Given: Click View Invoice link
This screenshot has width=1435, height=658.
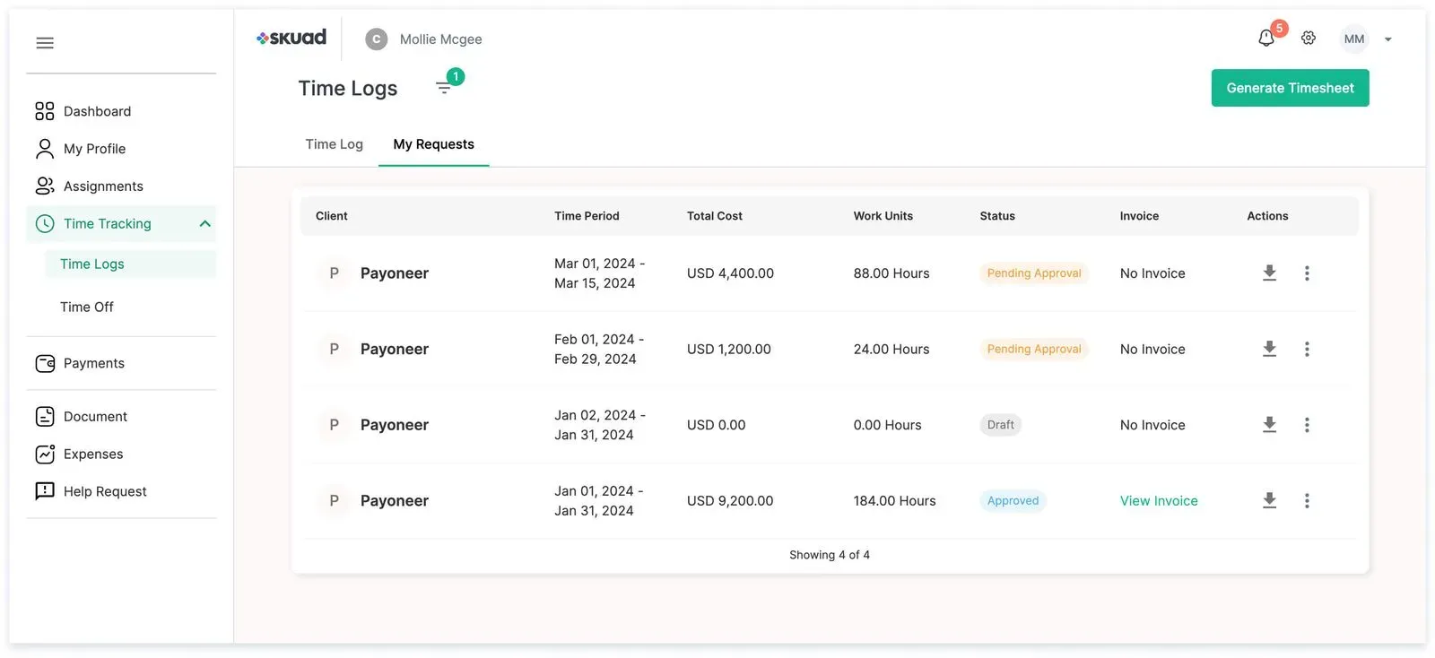Looking at the screenshot, I should pos(1159,501).
